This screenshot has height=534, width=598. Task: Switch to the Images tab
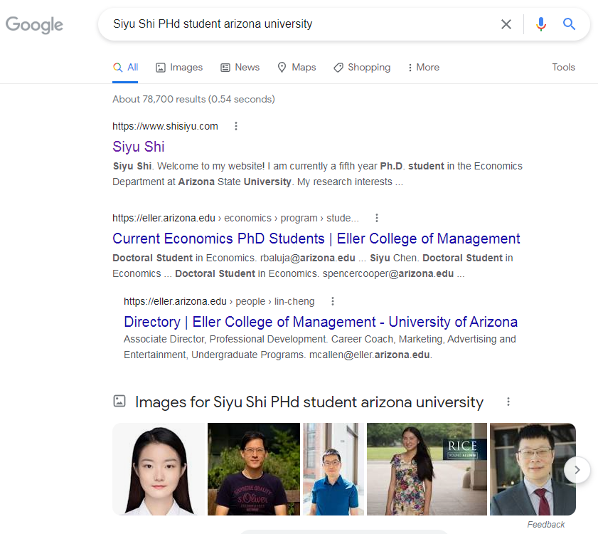click(x=179, y=67)
